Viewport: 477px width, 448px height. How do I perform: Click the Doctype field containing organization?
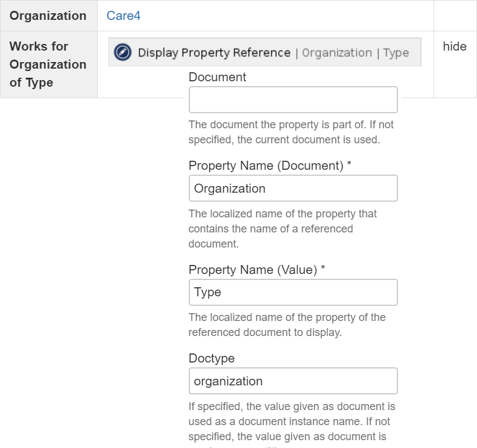tap(293, 381)
